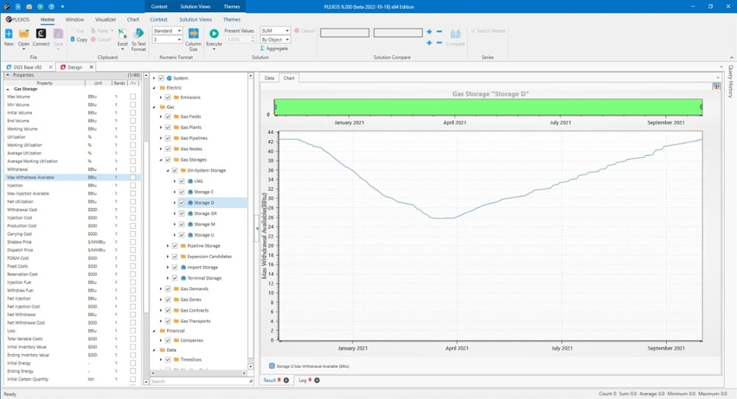Click the To Text Format icon
The image size is (737, 399).
tap(139, 34)
